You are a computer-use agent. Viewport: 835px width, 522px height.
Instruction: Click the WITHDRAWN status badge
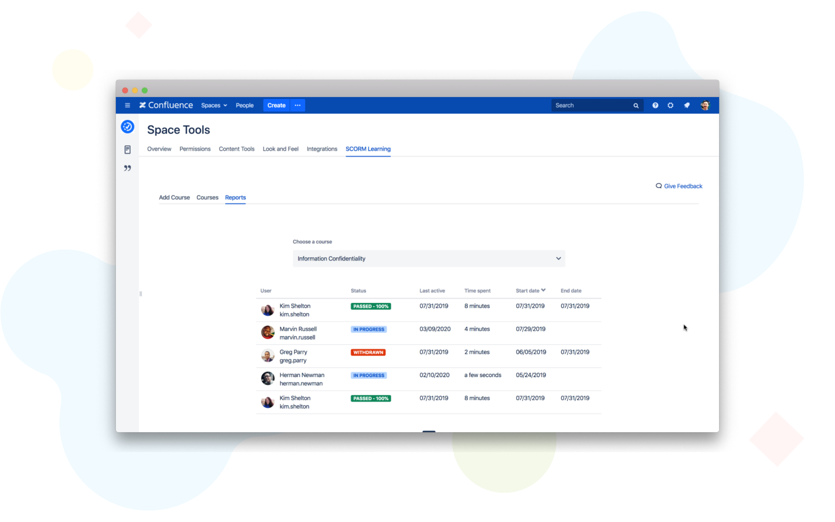point(368,352)
